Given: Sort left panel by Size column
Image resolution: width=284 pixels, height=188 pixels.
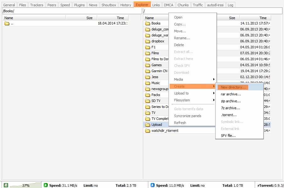Looking at the screenshot, I should [81, 18].
